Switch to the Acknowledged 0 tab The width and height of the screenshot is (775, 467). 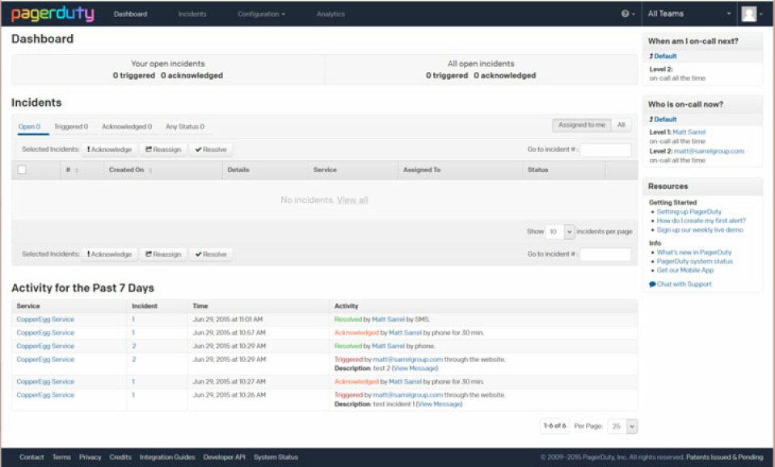(127, 127)
